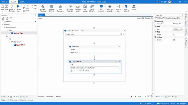
Task: Collapse the Word tree node
Action: 7,30
